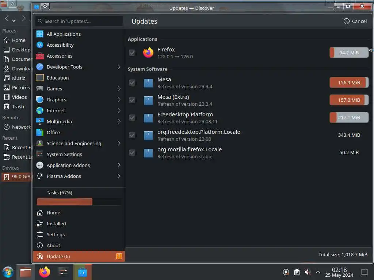Click the Freedesktop Platform package icon
This screenshot has width=374, height=280.
[148, 118]
